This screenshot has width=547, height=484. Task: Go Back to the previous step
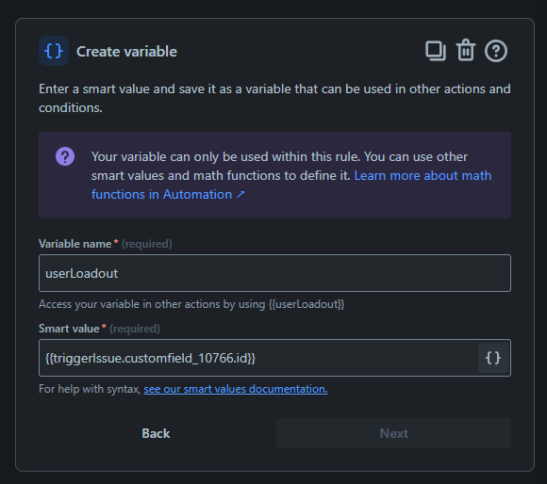[156, 433]
